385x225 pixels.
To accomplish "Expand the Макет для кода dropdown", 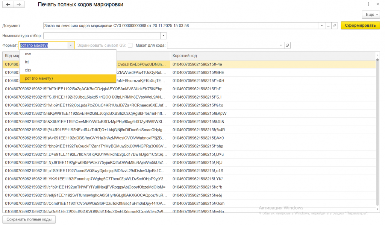I will (x=280, y=45).
